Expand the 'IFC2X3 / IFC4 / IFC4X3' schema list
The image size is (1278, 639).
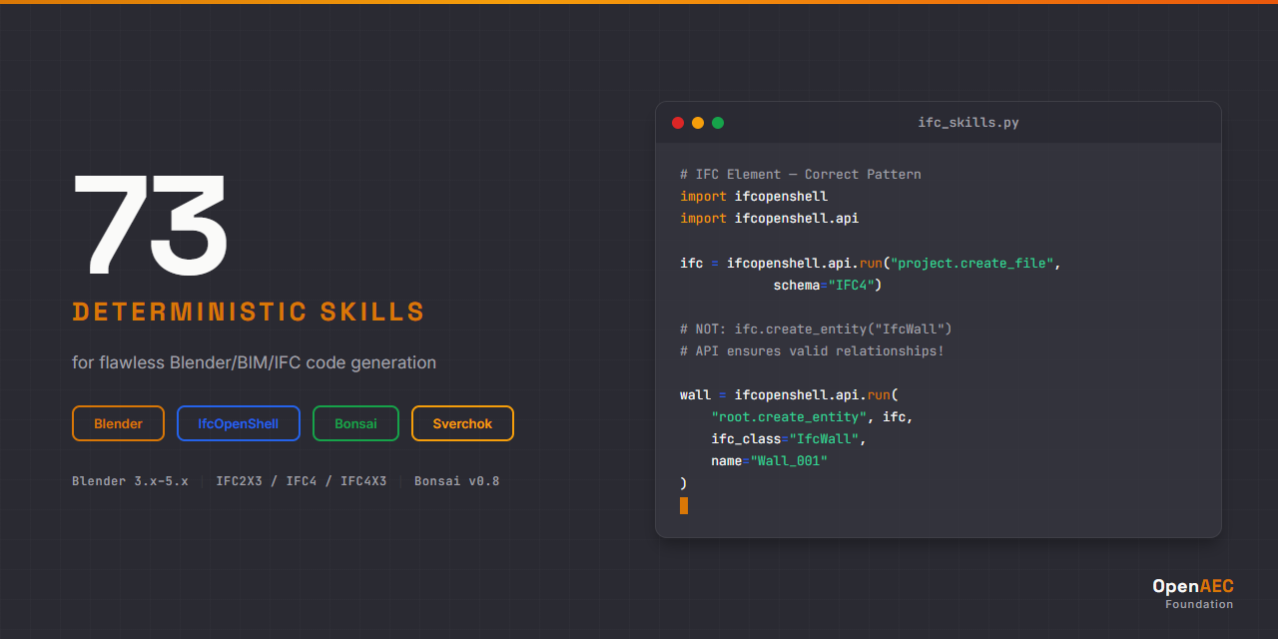[x=302, y=480]
